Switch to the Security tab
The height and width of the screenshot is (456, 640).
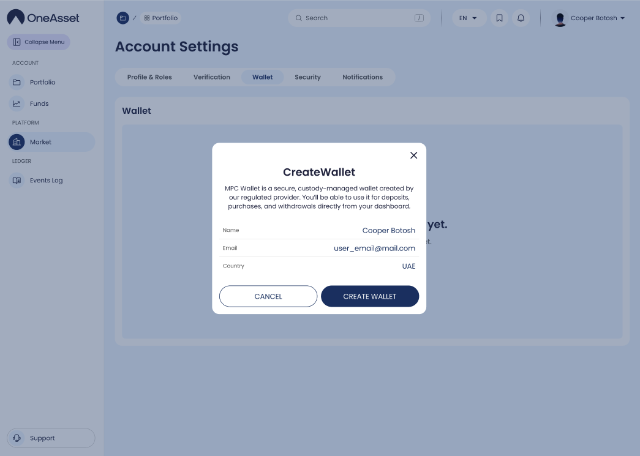pos(307,77)
